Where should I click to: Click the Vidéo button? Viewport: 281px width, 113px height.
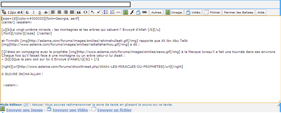(193, 12)
